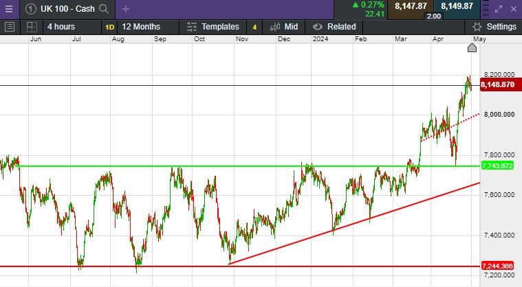
Task: Click the sell price 8,147.87
Action: coord(411,6)
